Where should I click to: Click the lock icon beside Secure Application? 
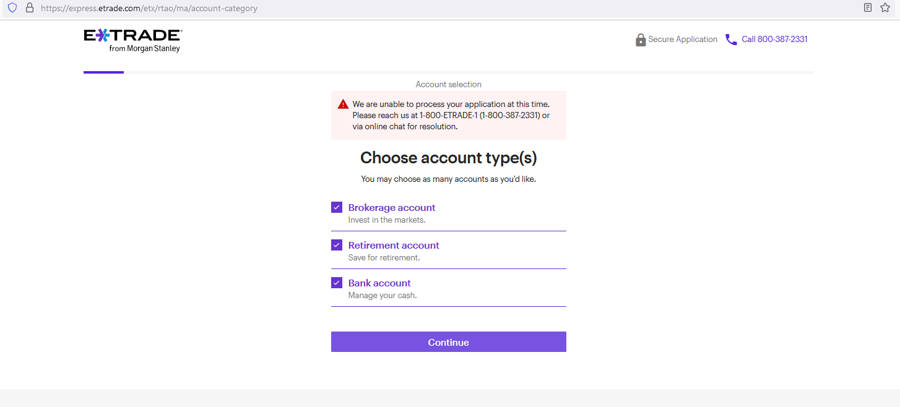coord(640,39)
